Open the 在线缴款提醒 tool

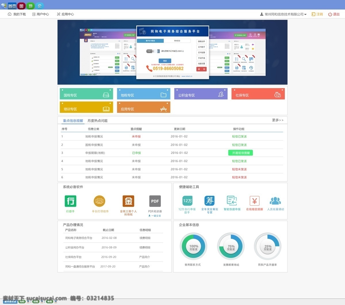click(254, 201)
